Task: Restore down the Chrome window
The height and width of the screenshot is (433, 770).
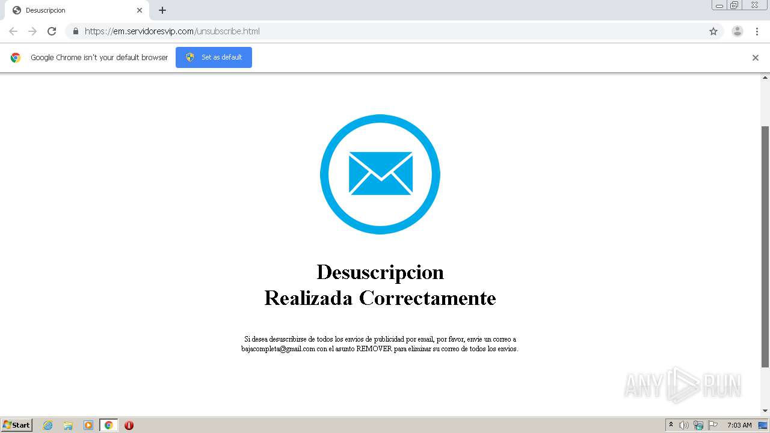Action: click(735, 5)
